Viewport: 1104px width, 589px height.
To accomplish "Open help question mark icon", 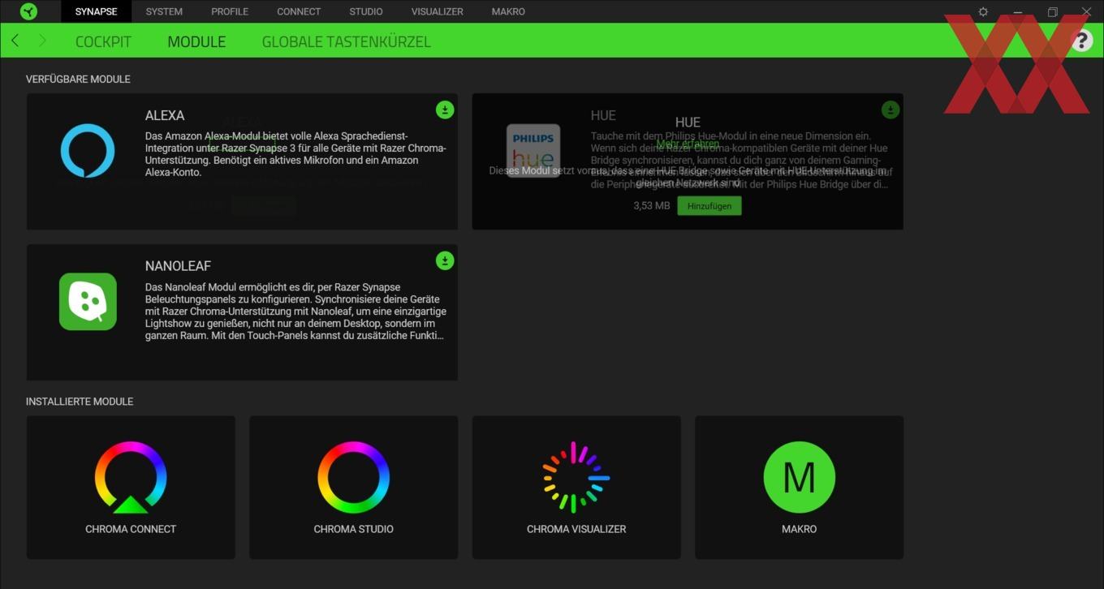I will [x=1081, y=41].
